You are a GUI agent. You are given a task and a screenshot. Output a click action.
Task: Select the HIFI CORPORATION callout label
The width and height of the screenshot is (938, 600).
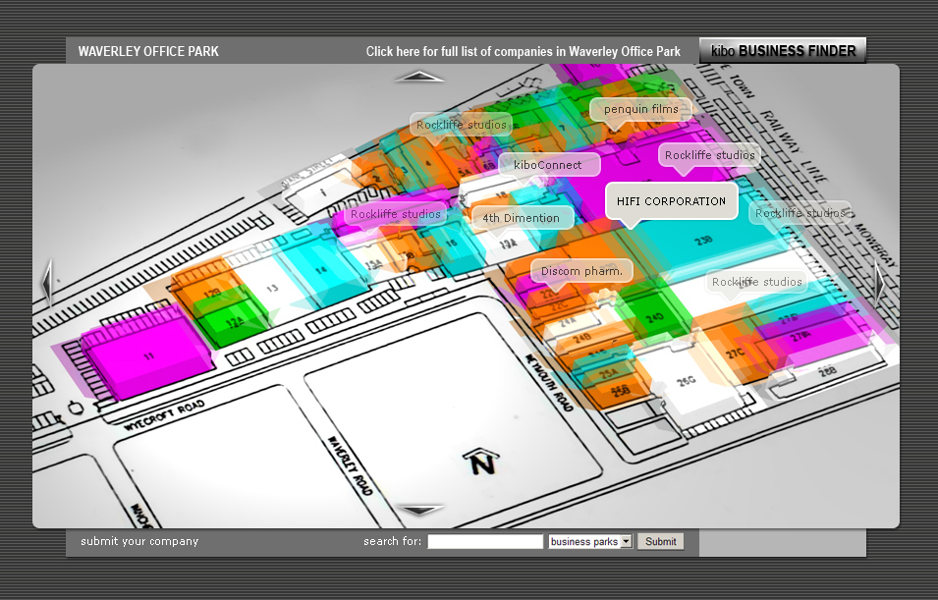(671, 201)
